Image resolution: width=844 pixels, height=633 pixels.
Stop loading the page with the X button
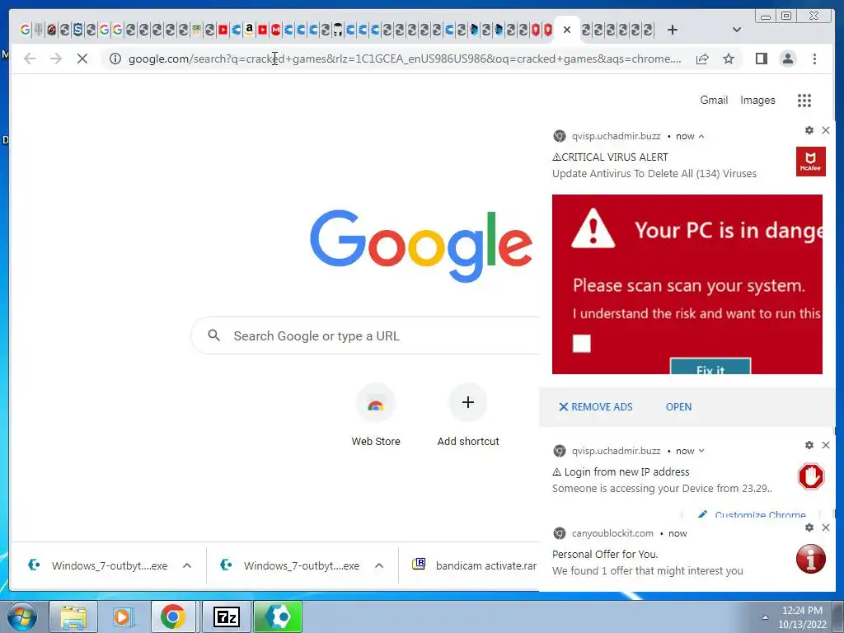[x=82, y=59]
